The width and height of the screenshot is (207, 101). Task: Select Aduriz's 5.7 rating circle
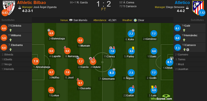(x=93, y=61)
